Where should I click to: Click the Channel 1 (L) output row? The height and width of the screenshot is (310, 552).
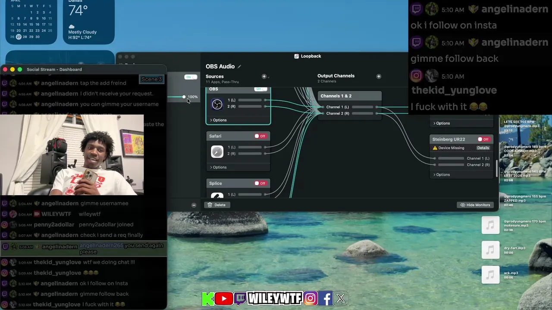350,107
